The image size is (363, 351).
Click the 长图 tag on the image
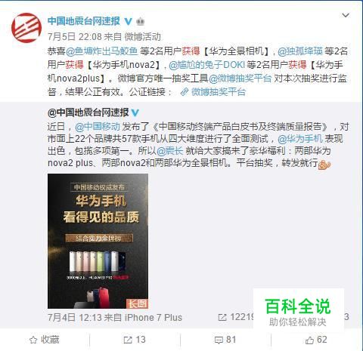tap(137, 303)
